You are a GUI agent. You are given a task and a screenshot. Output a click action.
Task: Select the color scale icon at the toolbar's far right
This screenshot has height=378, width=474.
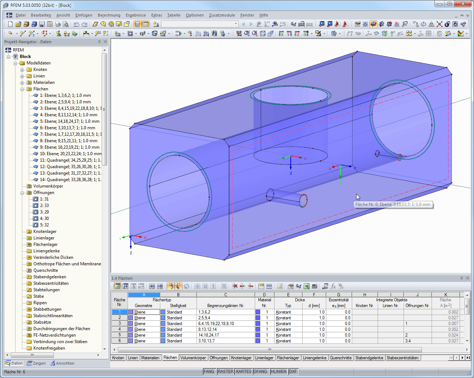pos(460,33)
